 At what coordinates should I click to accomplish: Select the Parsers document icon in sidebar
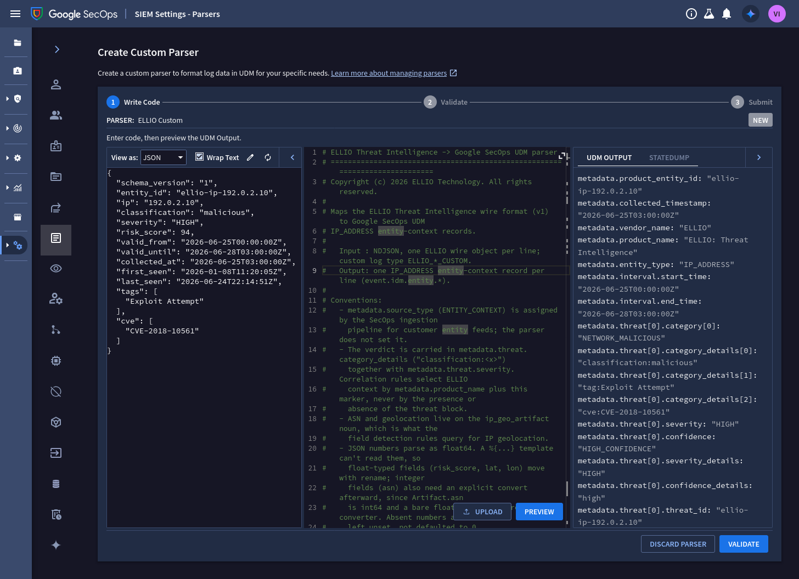(x=56, y=238)
